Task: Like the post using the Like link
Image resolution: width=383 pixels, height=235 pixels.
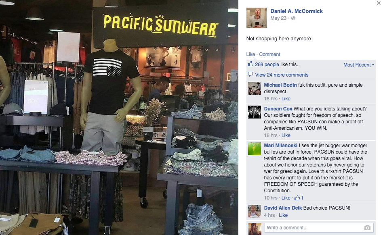Action: point(250,54)
